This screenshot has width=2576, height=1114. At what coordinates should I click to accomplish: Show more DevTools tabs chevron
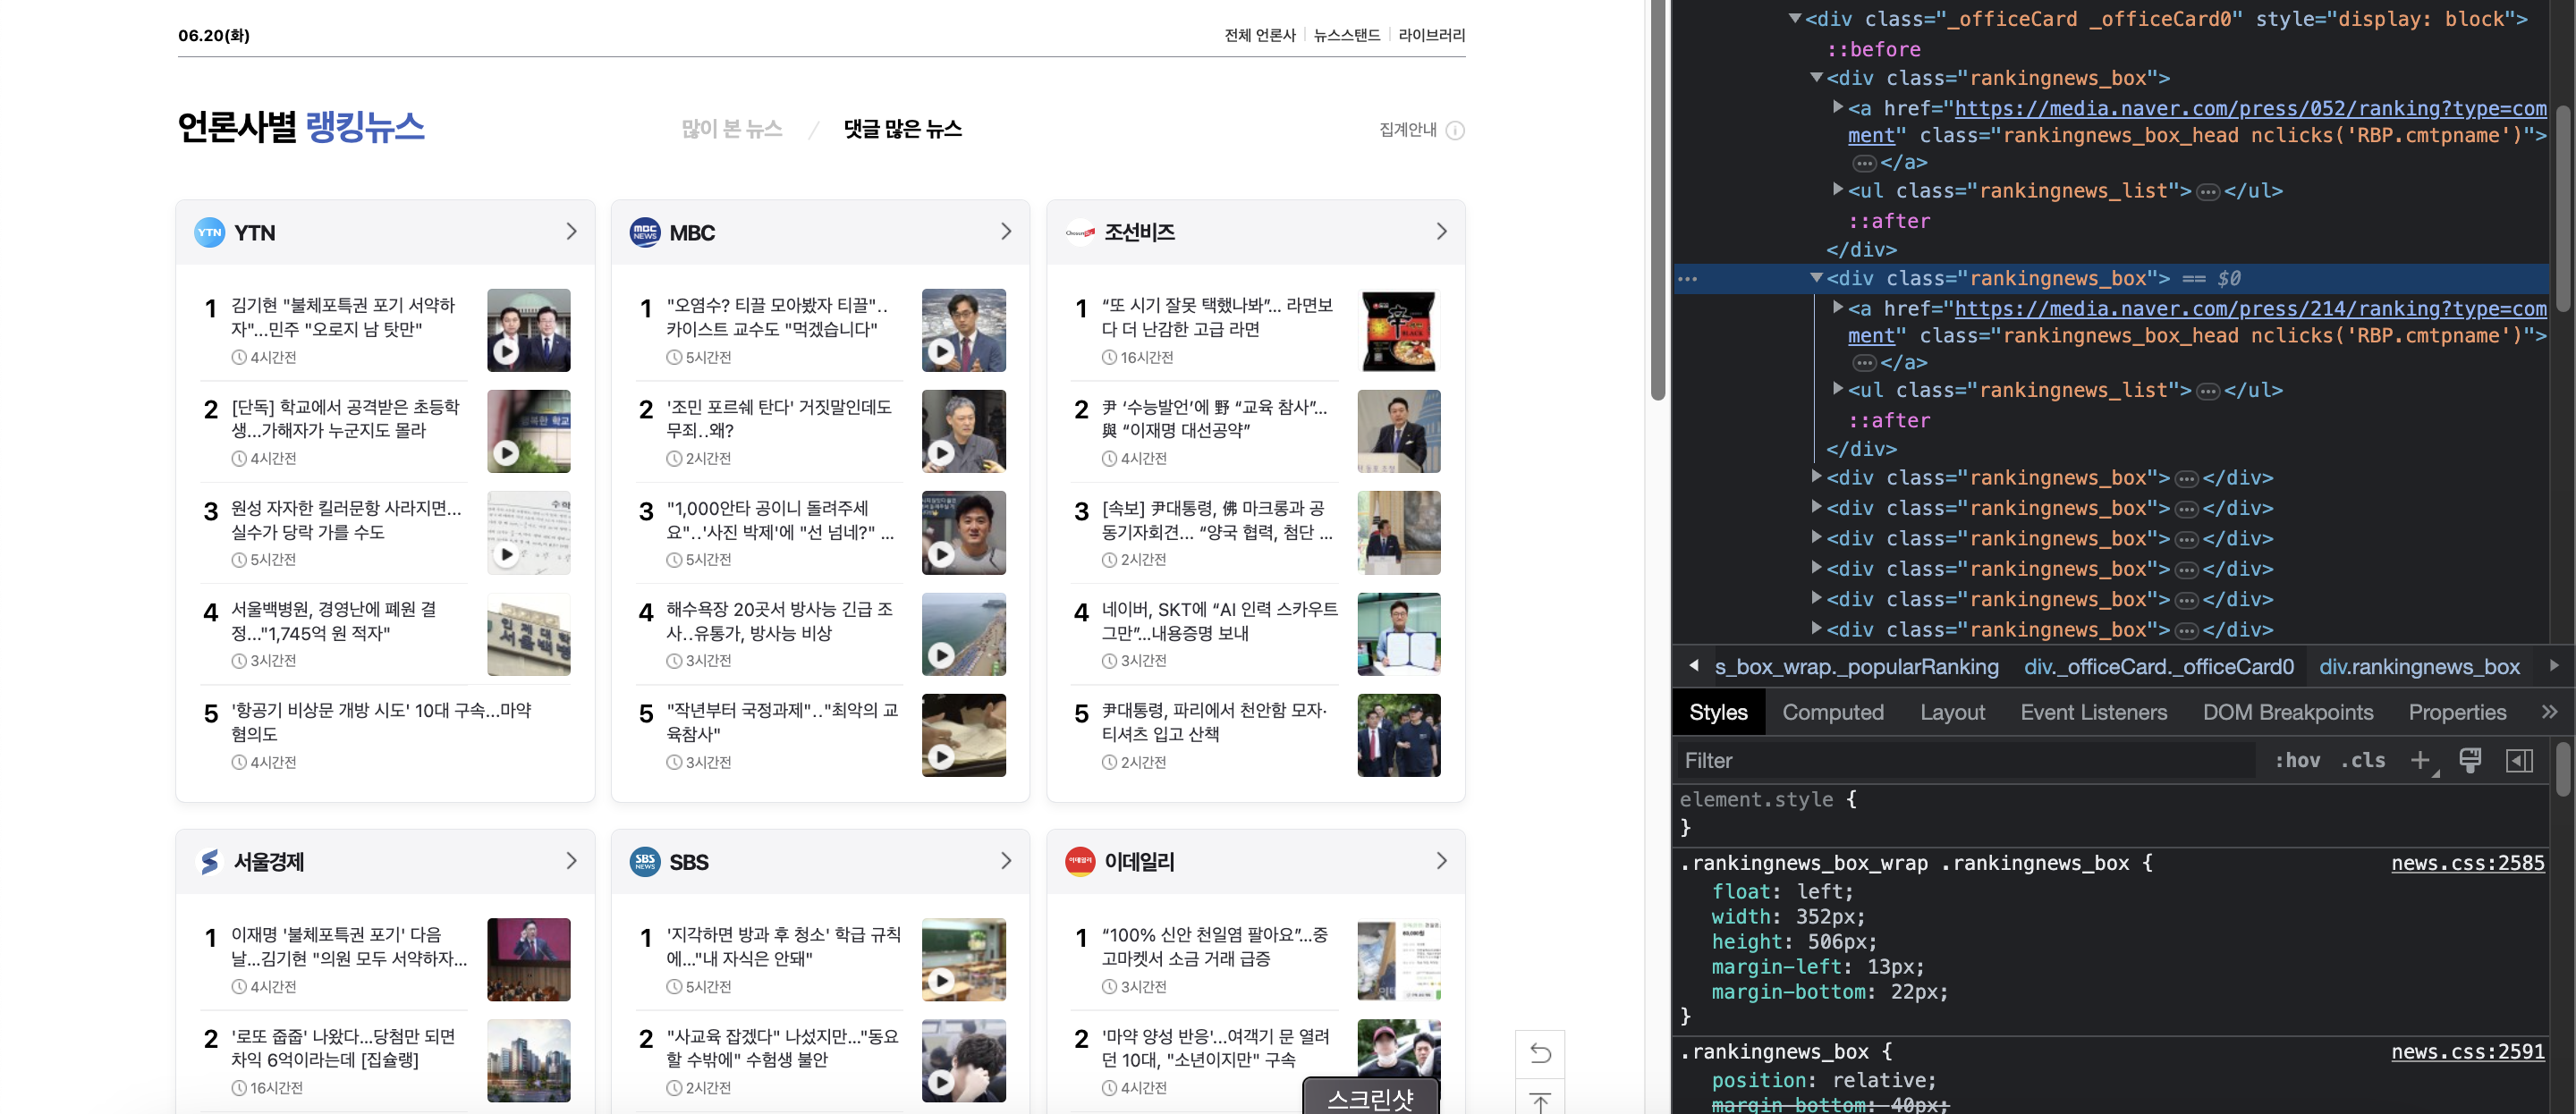click(2549, 712)
